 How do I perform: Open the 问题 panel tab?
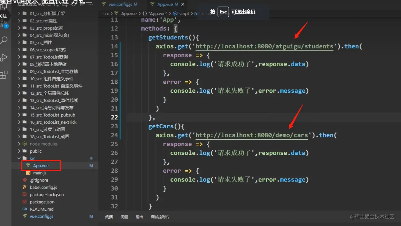(124, 217)
